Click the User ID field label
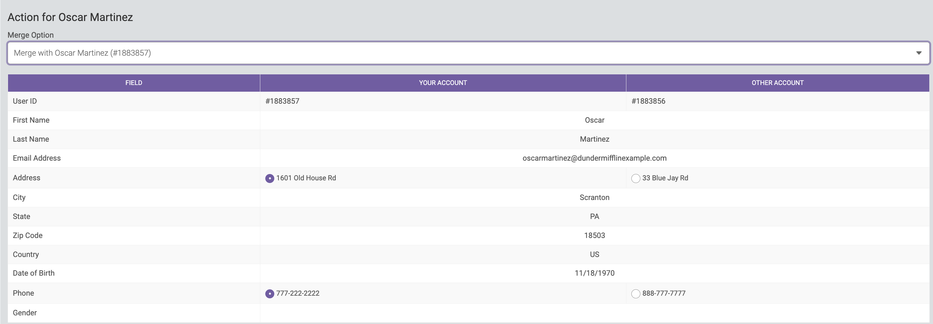933x324 pixels. click(x=25, y=101)
